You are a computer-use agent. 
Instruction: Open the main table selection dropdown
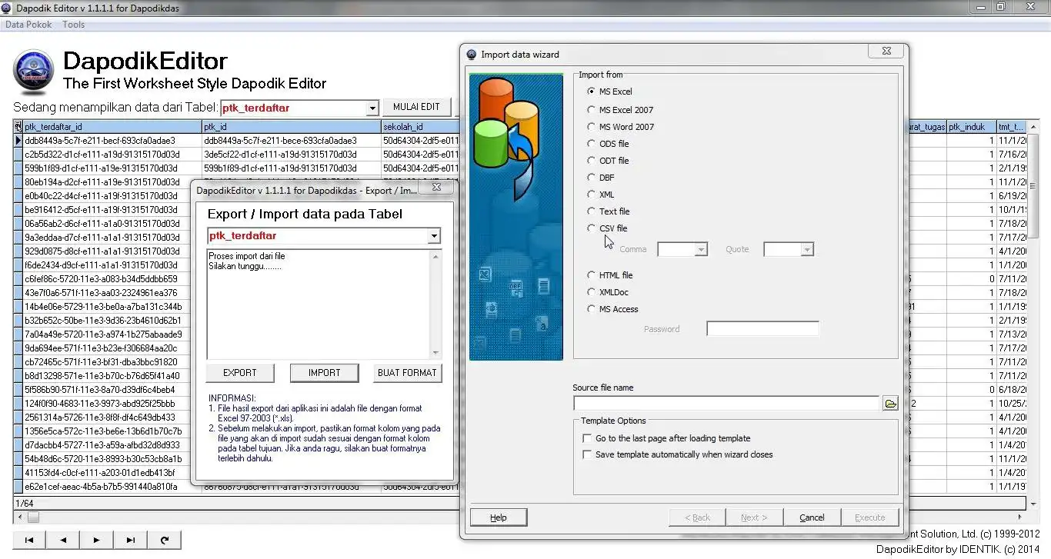[x=372, y=108]
